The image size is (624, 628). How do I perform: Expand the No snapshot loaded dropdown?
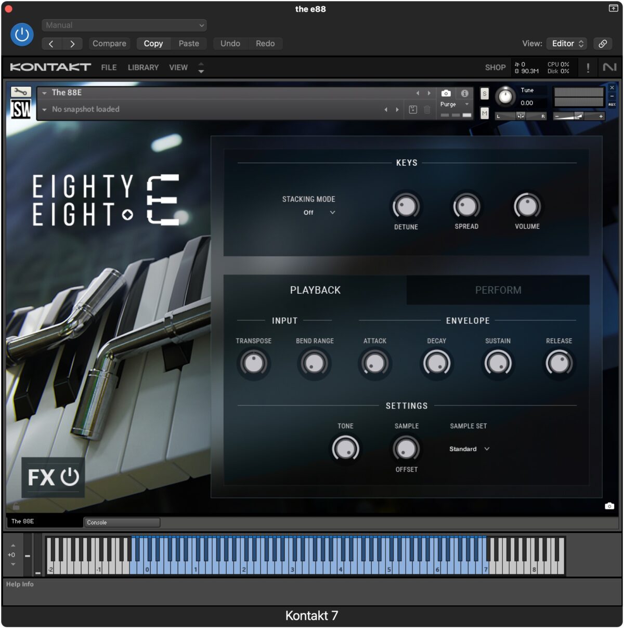pos(45,110)
